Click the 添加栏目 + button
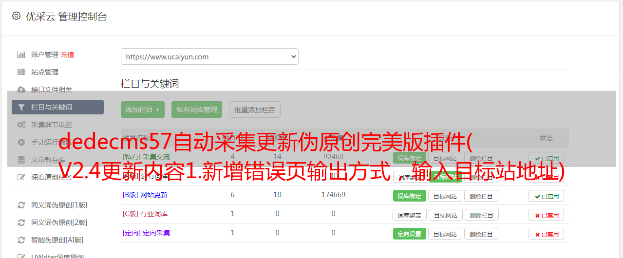The width and height of the screenshot is (623, 258). coord(143,110)
